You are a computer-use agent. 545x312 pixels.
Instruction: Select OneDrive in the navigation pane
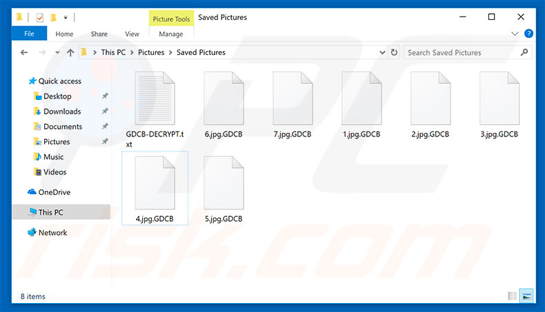coord(54,192)
